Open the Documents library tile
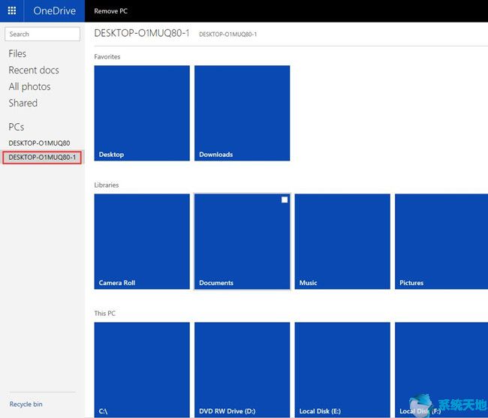 click(x=242, y=242)
